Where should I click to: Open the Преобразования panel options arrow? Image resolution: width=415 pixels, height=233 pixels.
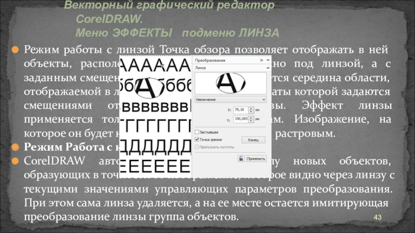(268, 60)
